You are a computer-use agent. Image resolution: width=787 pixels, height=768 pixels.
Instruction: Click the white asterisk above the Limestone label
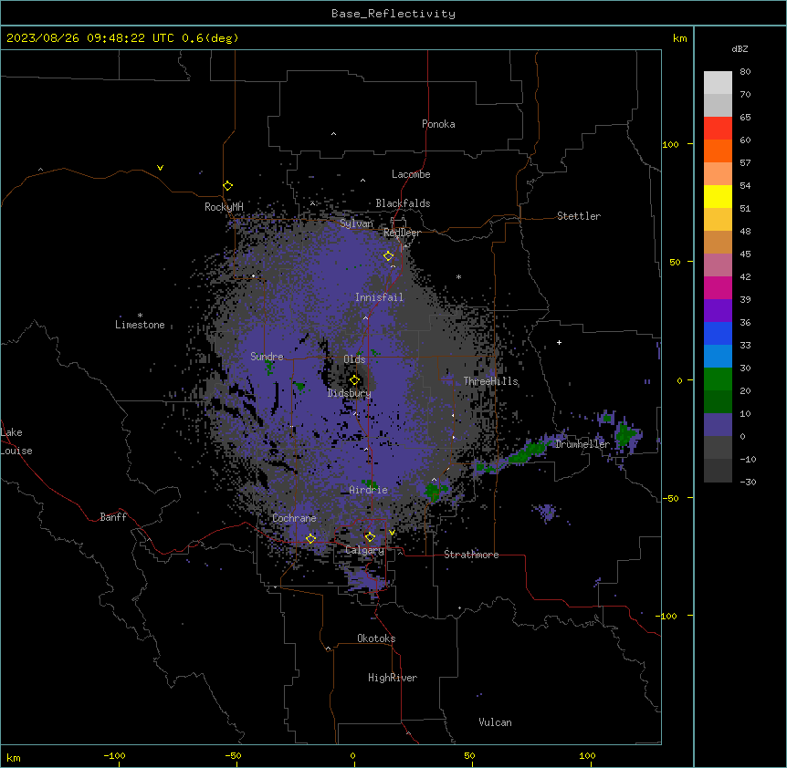point(140,316)
